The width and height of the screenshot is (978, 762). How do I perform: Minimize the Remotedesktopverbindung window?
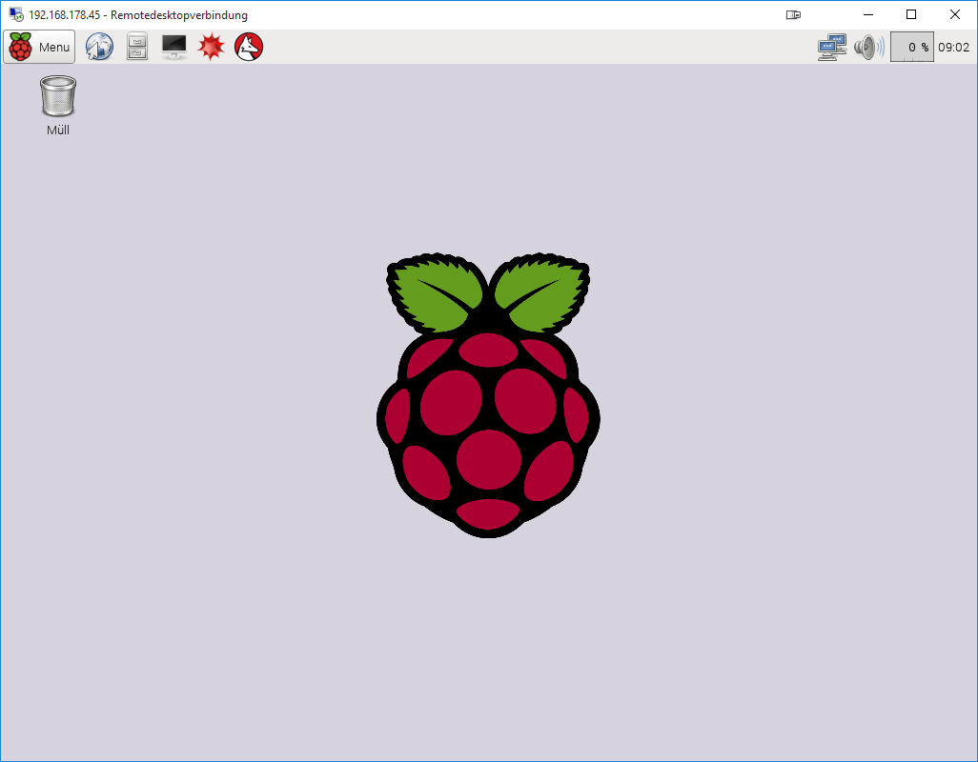click(867, 15)
